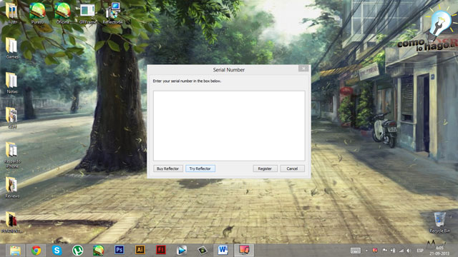Viewport: 458px width, 257px height.
Task: Select the Games folder on desktop
Action: (x=12, y=49)
